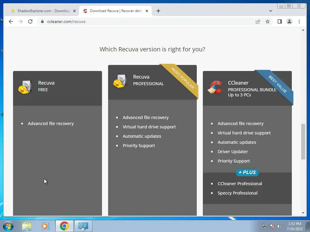Image resolution: width=310 pixels, height=232 pixels.
Task: Click the CCleaner PROFESSIONAL BUNDLE heading
Action: 252,86
